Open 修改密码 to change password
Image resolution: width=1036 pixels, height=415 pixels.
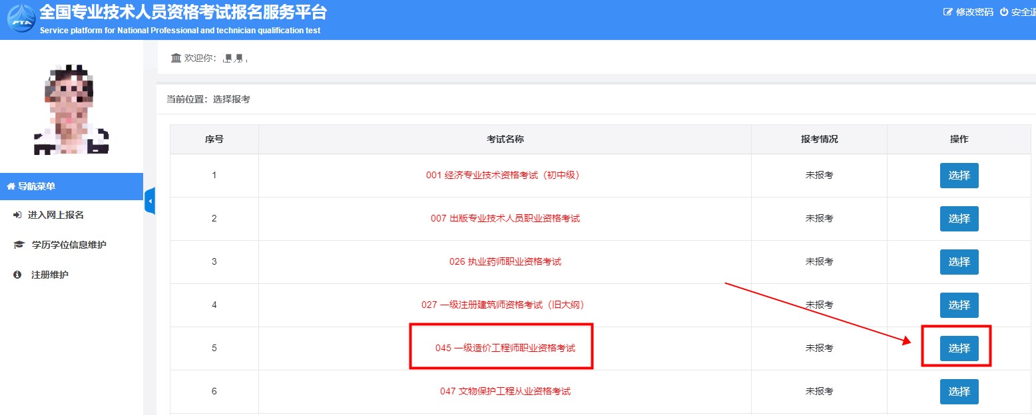coord(969,12)
